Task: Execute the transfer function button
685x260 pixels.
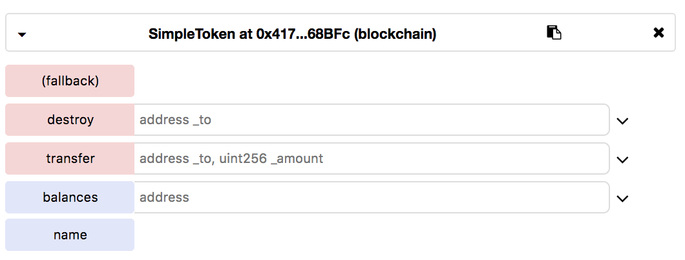Action: tap(70, 158)
